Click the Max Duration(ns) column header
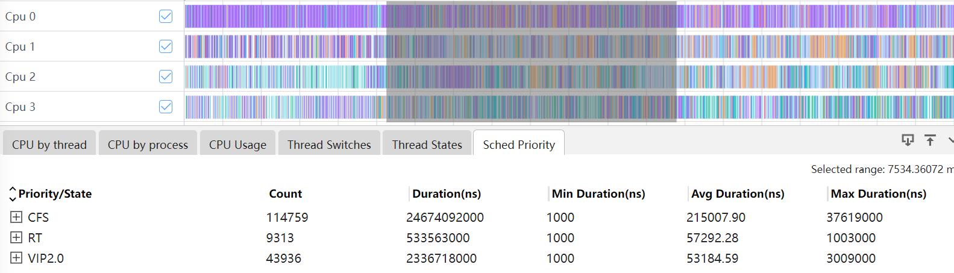Viewport: 954px width, 273px height. click(x=878, y=194)
